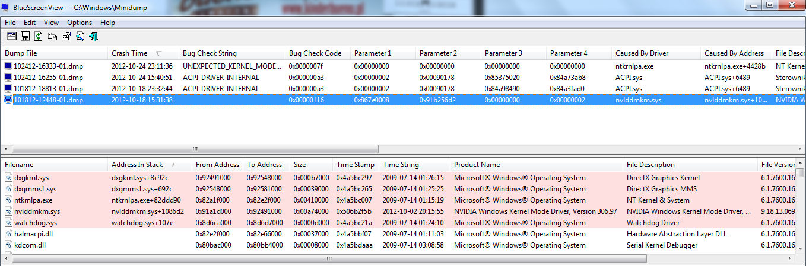Viewport: 806px width, 266px height.
Task: Click the Find magnifier toolbar icon
Action: coord(80,37)
